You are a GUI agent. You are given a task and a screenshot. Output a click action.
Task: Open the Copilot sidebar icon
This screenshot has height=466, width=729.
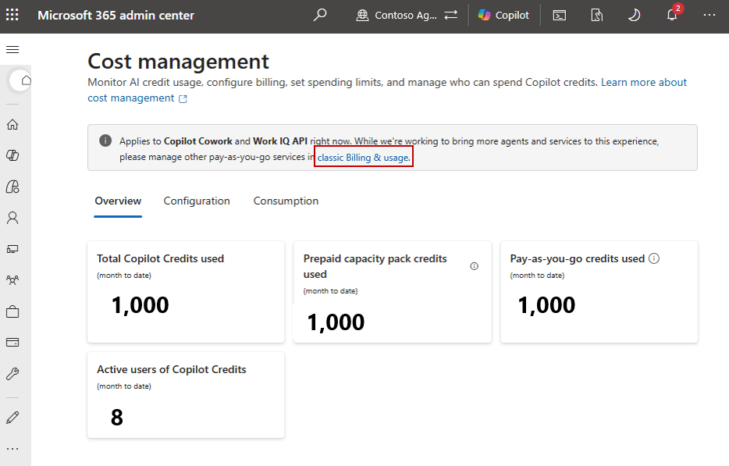pyautogui.click(x=12, y=155)
